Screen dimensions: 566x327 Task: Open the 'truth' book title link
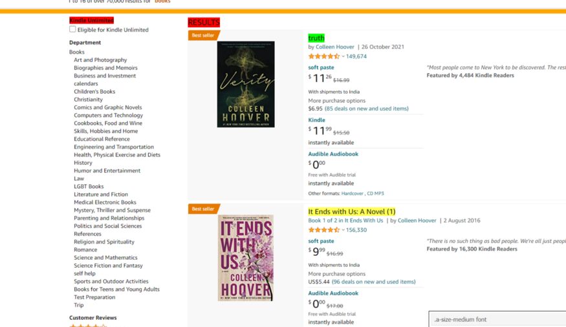point(316,38)
